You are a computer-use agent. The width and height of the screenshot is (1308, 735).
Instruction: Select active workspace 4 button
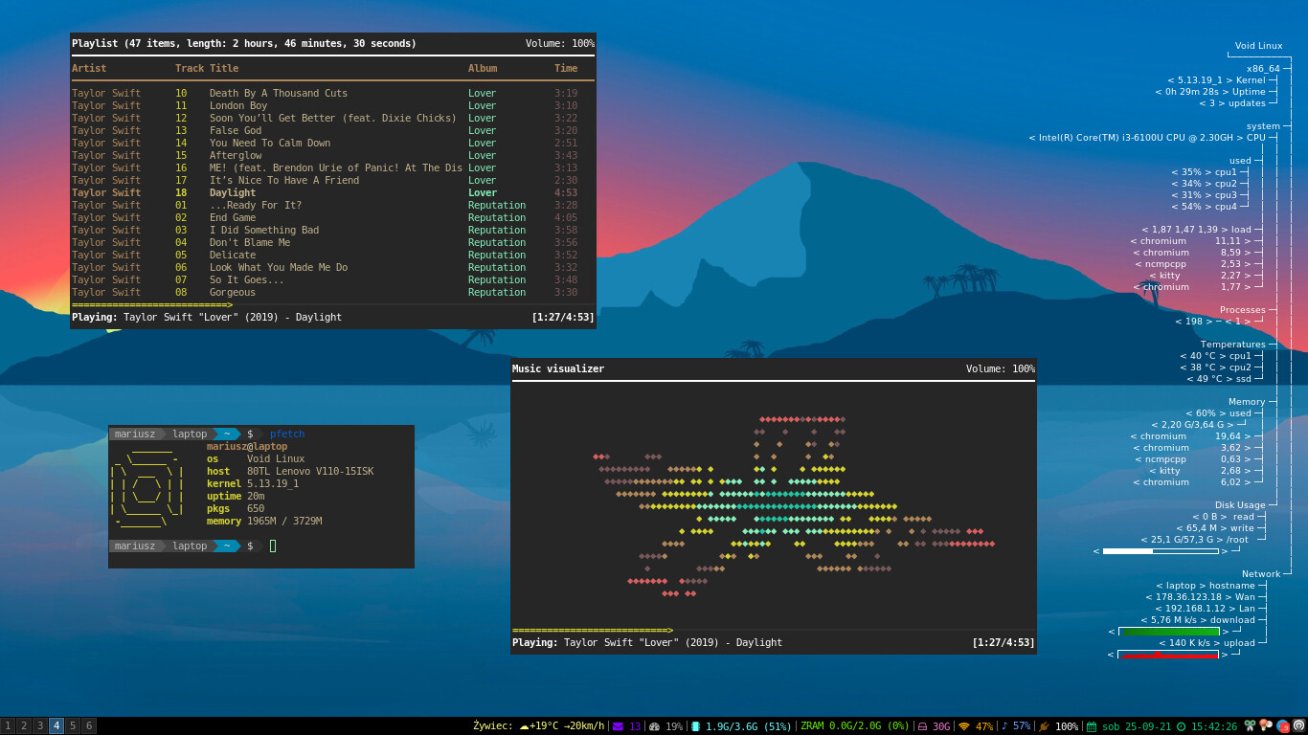[56, 725]
